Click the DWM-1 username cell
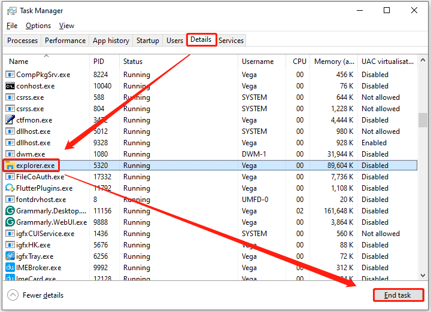Screen dimensions: 431x312 tap(254, 154)
